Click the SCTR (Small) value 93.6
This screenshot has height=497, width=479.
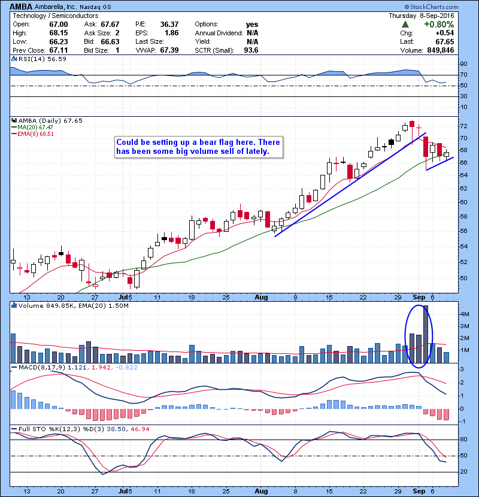pos(251,50)
